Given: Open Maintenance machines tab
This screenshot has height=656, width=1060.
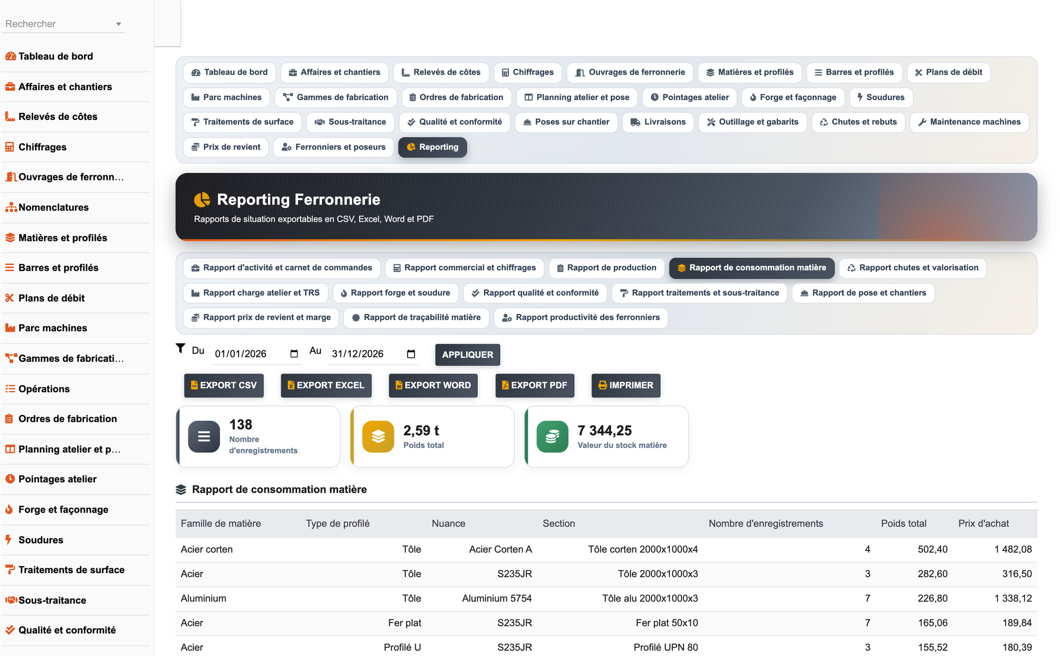Looking at the screenshot, I should pyautogui.click(x=969, y=122).
